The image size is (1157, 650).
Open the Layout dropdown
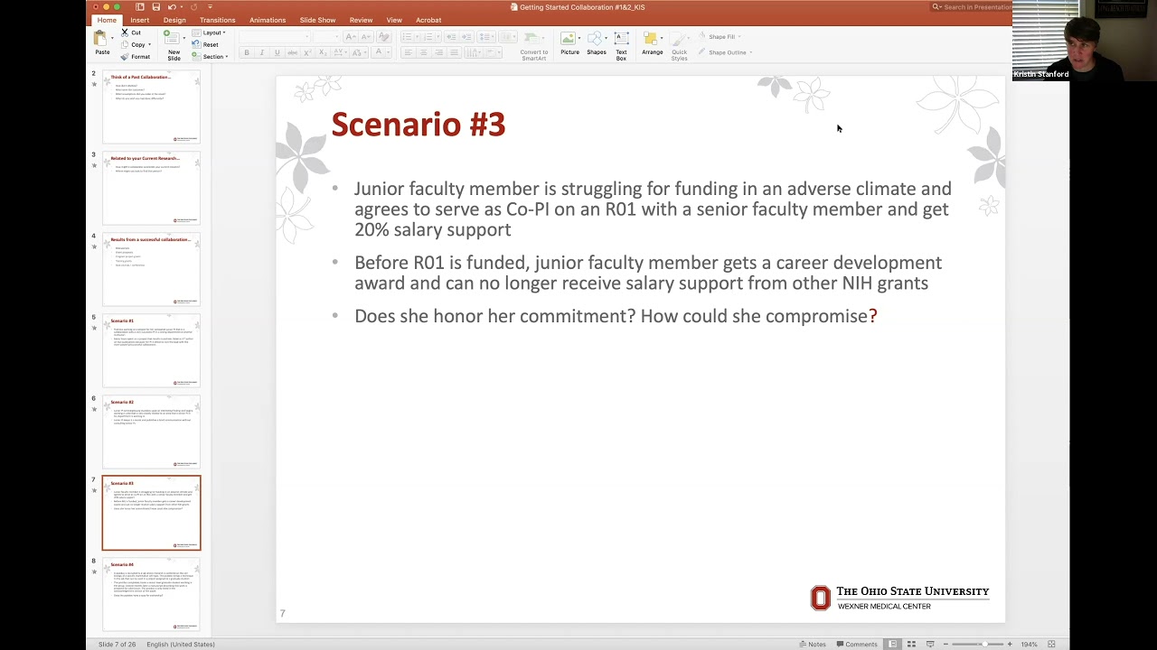pyautogui.click(x=210, y=32)
